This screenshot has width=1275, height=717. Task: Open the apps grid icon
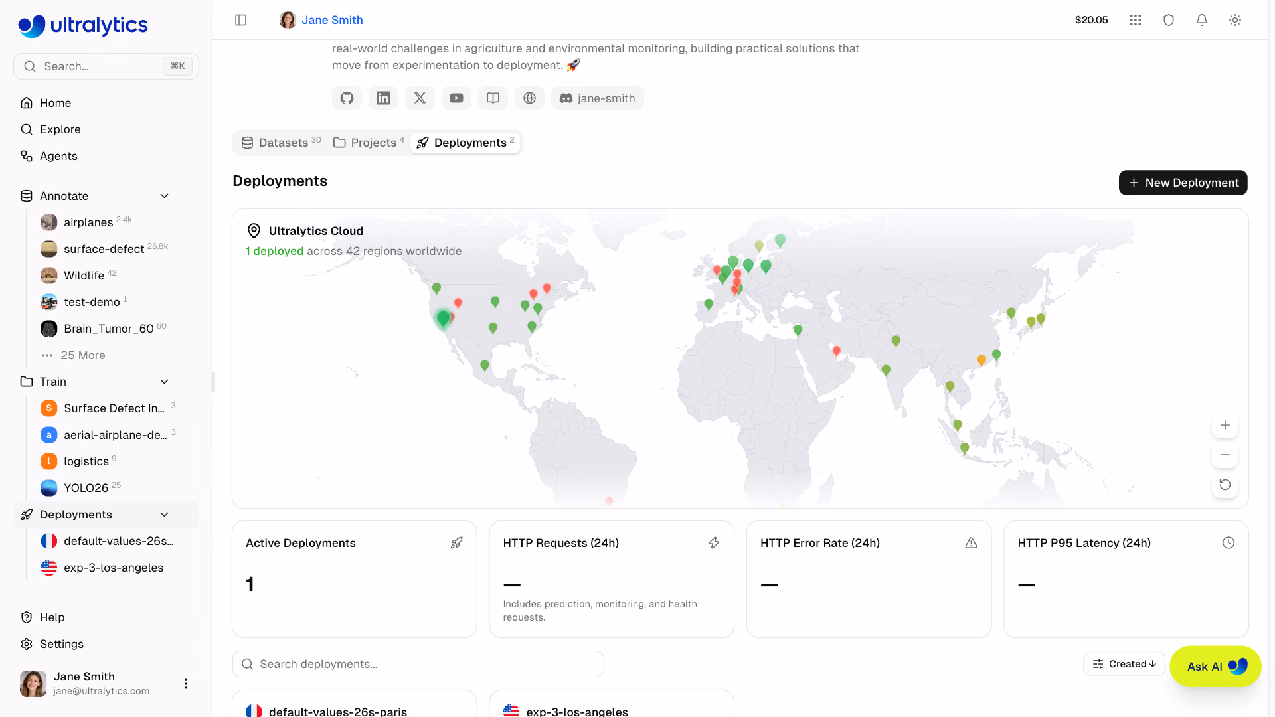coord(1136,20)
